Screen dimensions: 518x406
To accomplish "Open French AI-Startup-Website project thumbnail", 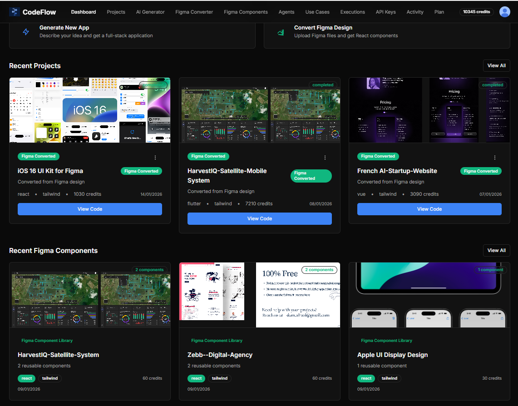I will [x=429, y=110].
